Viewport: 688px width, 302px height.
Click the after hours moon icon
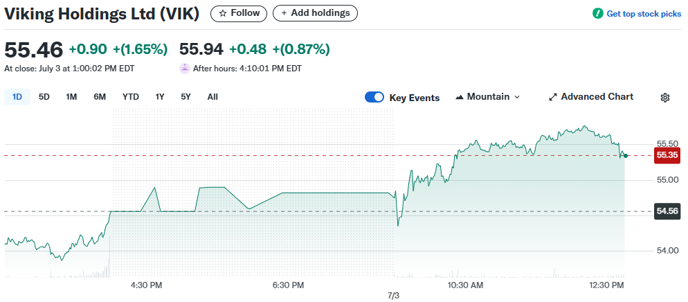pyautogui.click(x=185, y=69)
